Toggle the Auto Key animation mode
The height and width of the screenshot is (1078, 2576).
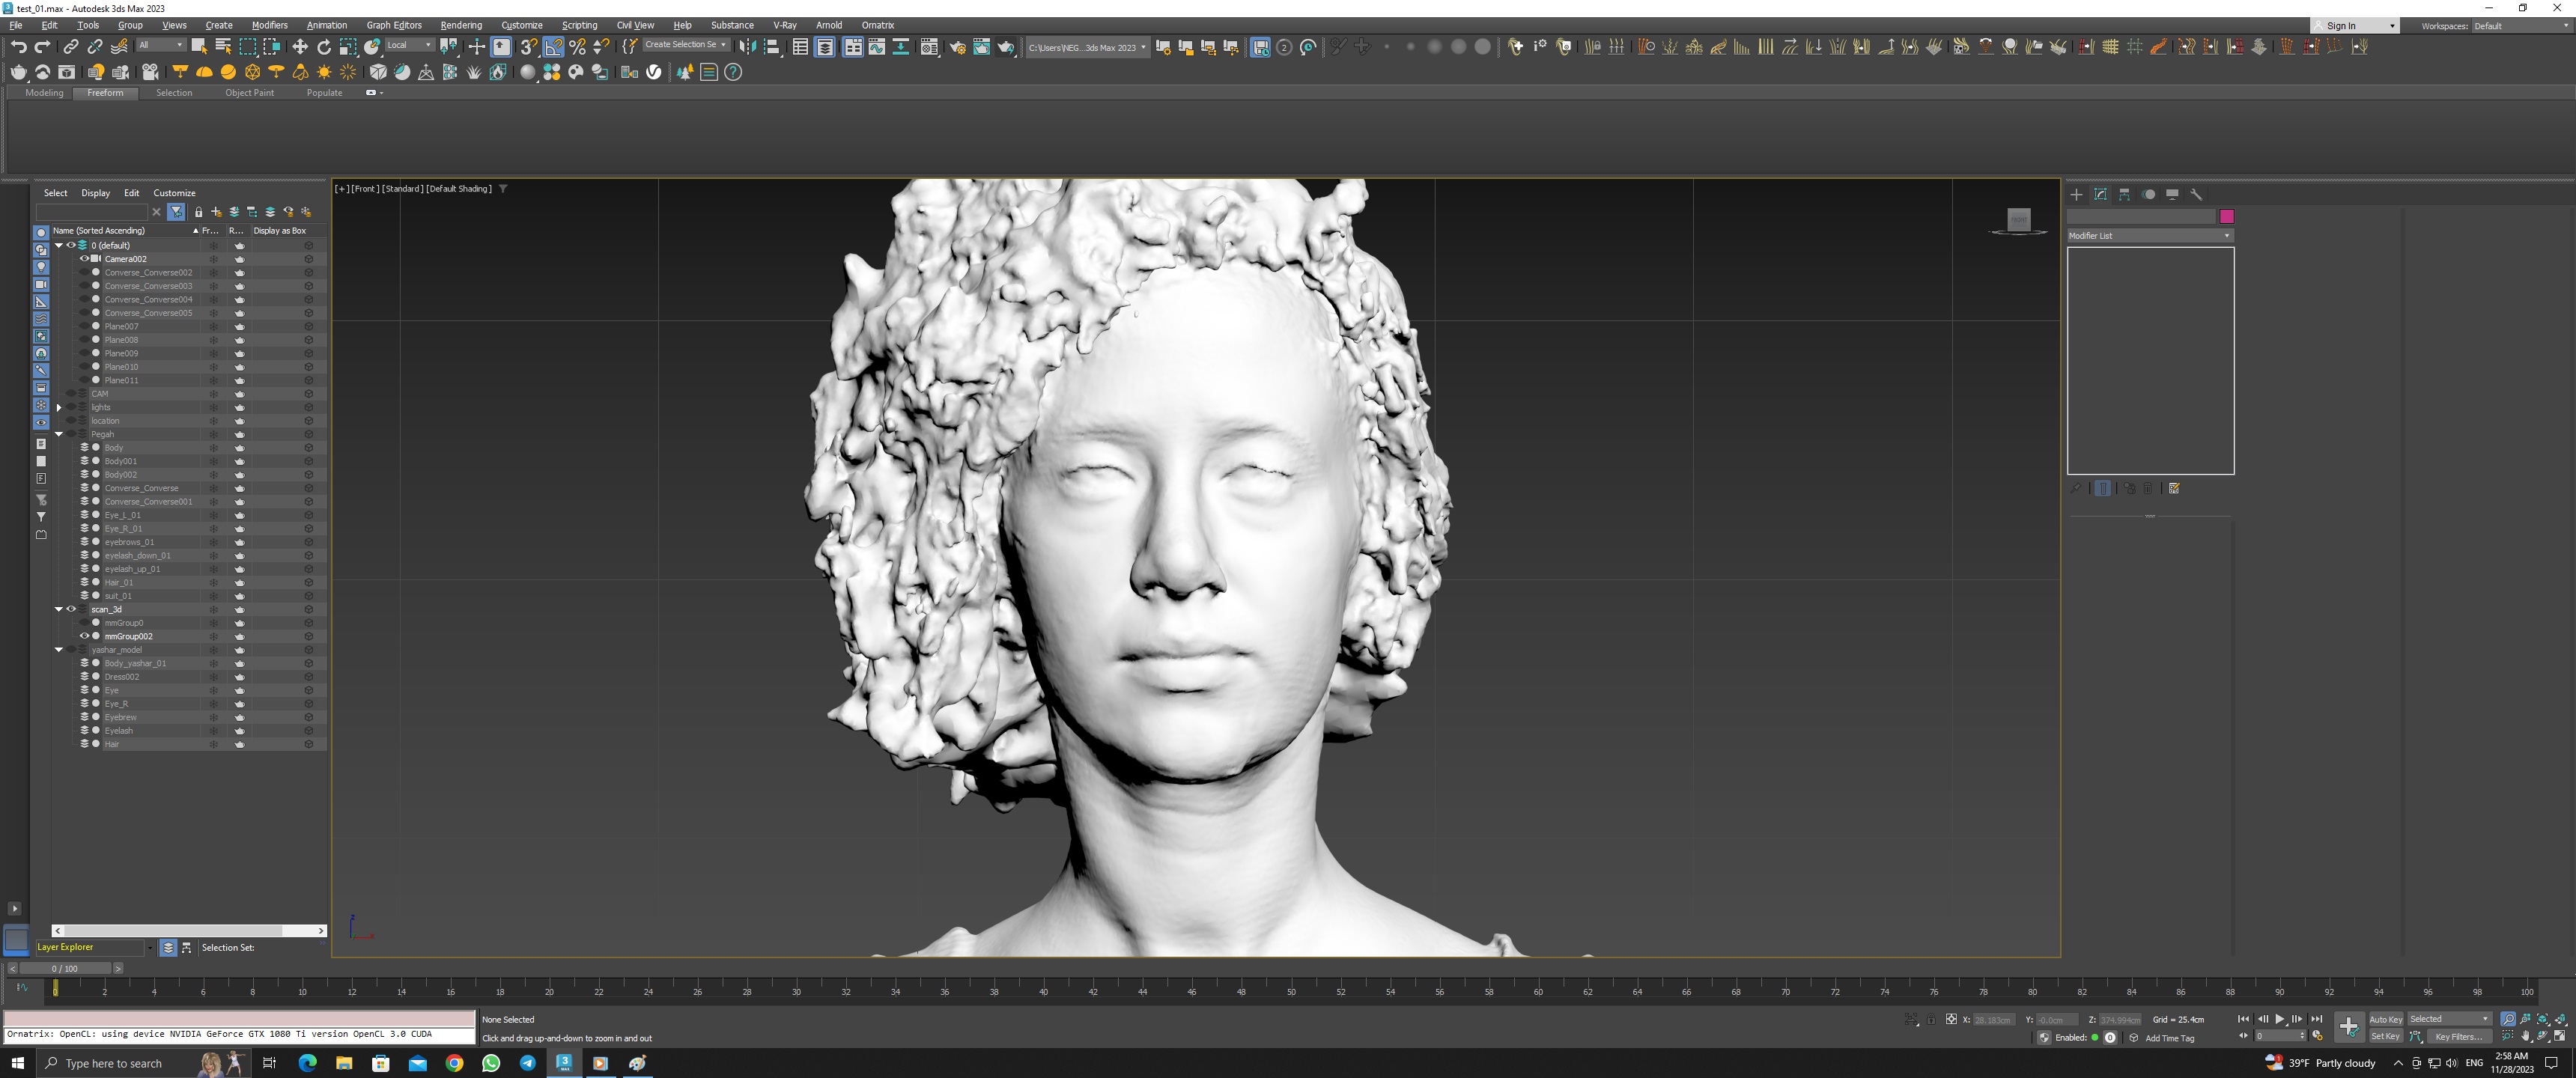tap(2385, 1019)
